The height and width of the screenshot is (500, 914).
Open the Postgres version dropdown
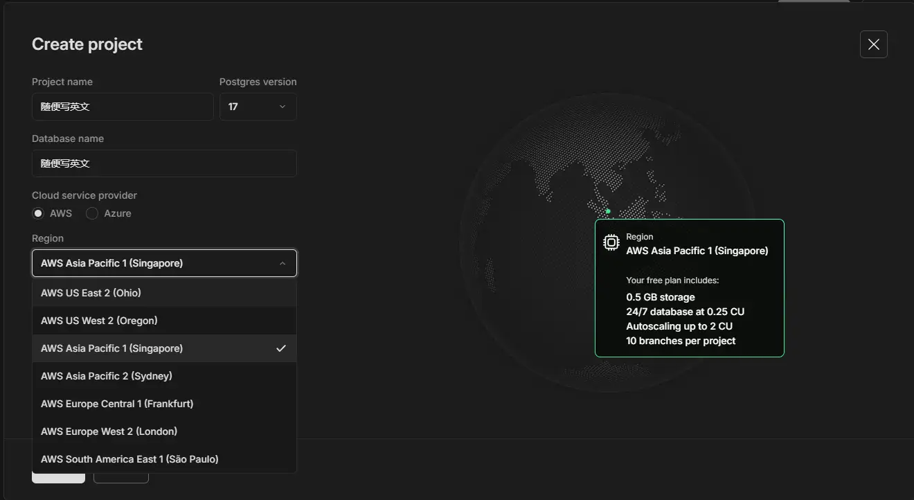coord(258,107)
